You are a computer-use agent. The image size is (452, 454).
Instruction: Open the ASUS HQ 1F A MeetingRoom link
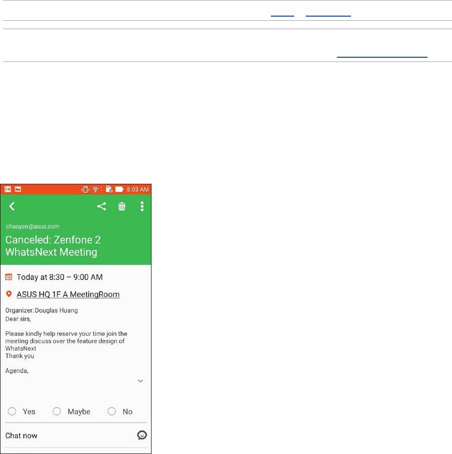click(x=68, y=294)
